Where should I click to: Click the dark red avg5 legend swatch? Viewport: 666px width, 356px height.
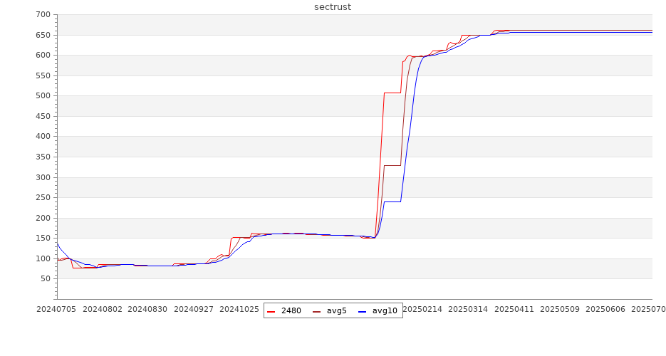(x=316, y=311)
